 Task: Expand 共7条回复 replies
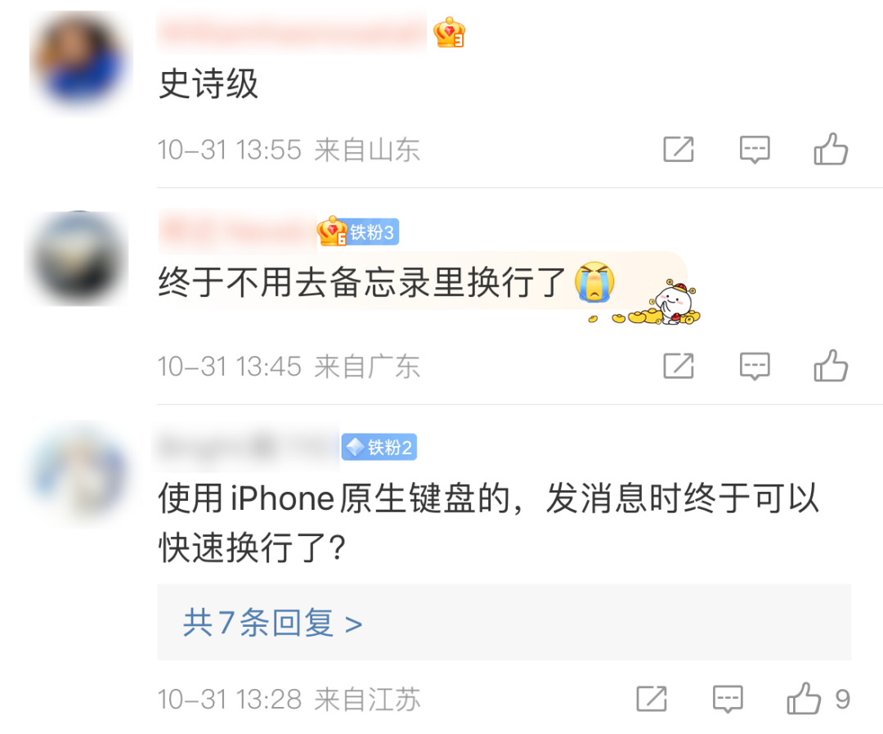pos(272,623)
